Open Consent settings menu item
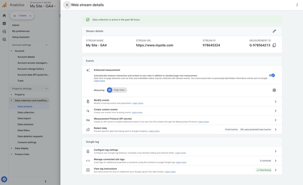 [27, 142]
